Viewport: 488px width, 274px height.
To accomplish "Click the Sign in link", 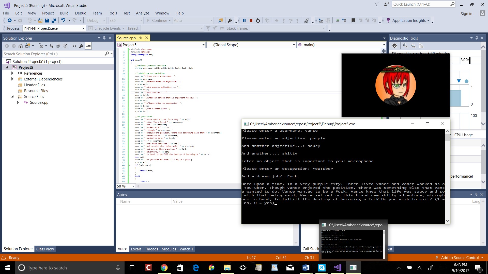I will tap(466, 14).
